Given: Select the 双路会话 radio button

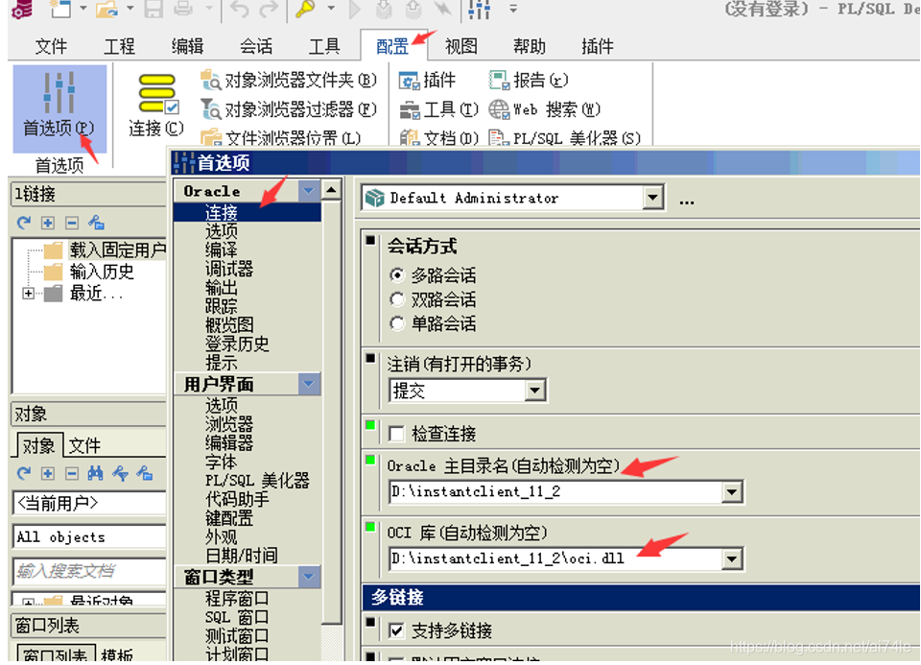Looking at the screenshot, I should coord(397,299).
